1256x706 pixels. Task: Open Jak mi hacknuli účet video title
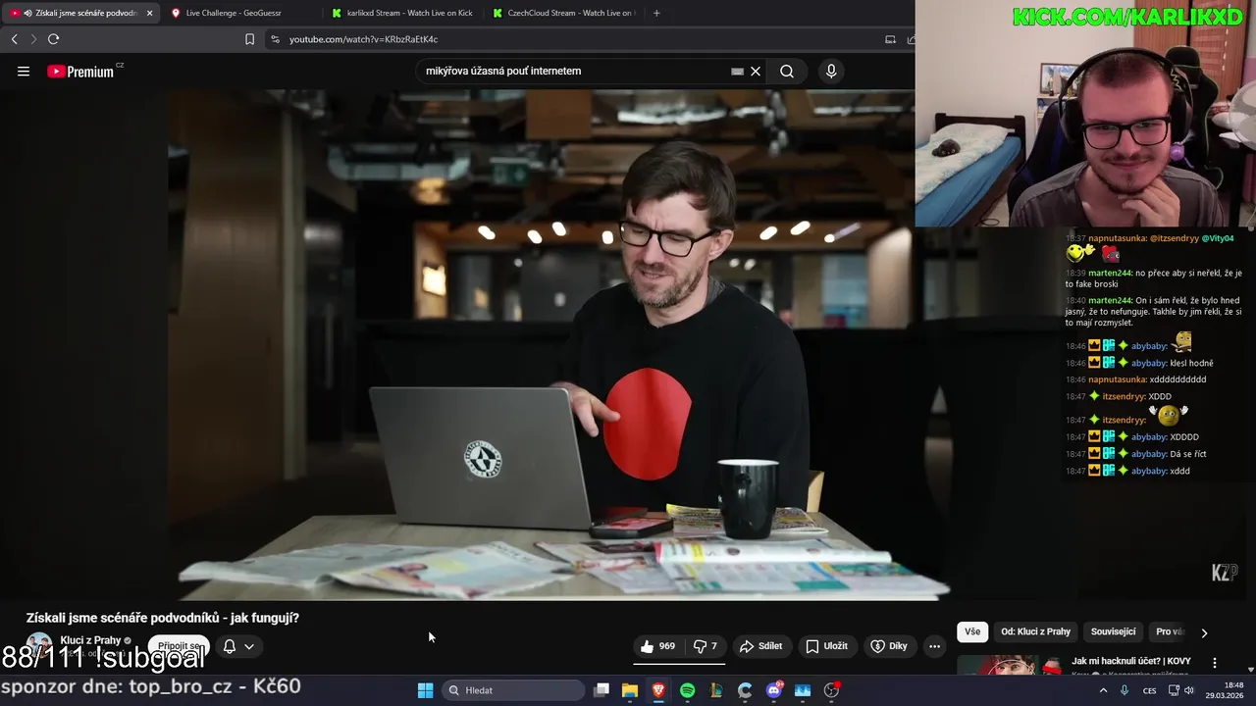pyautogui.click(x=1130, y=662)
